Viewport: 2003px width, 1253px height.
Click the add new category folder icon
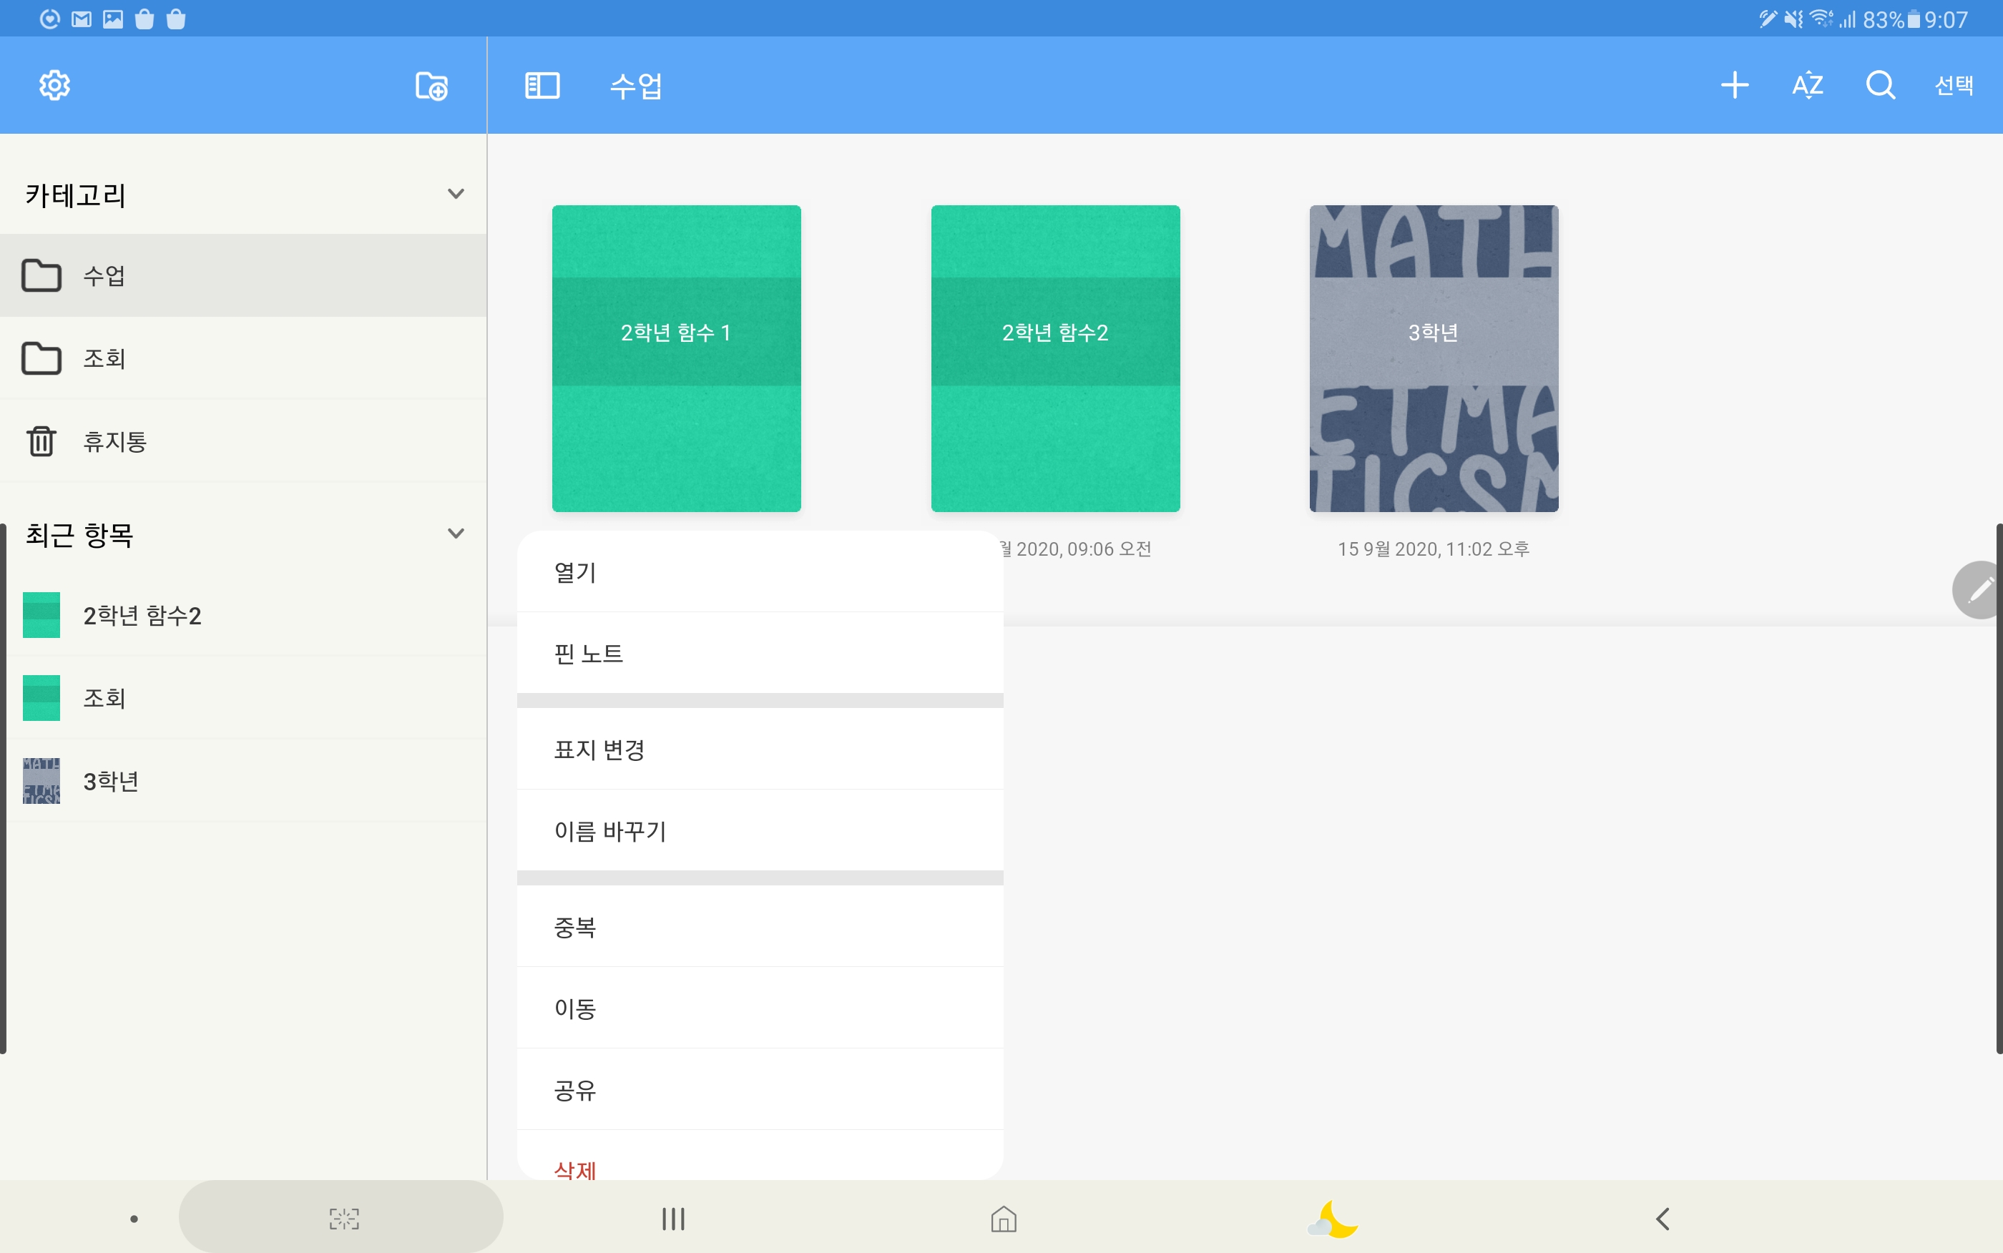[431, 85]
